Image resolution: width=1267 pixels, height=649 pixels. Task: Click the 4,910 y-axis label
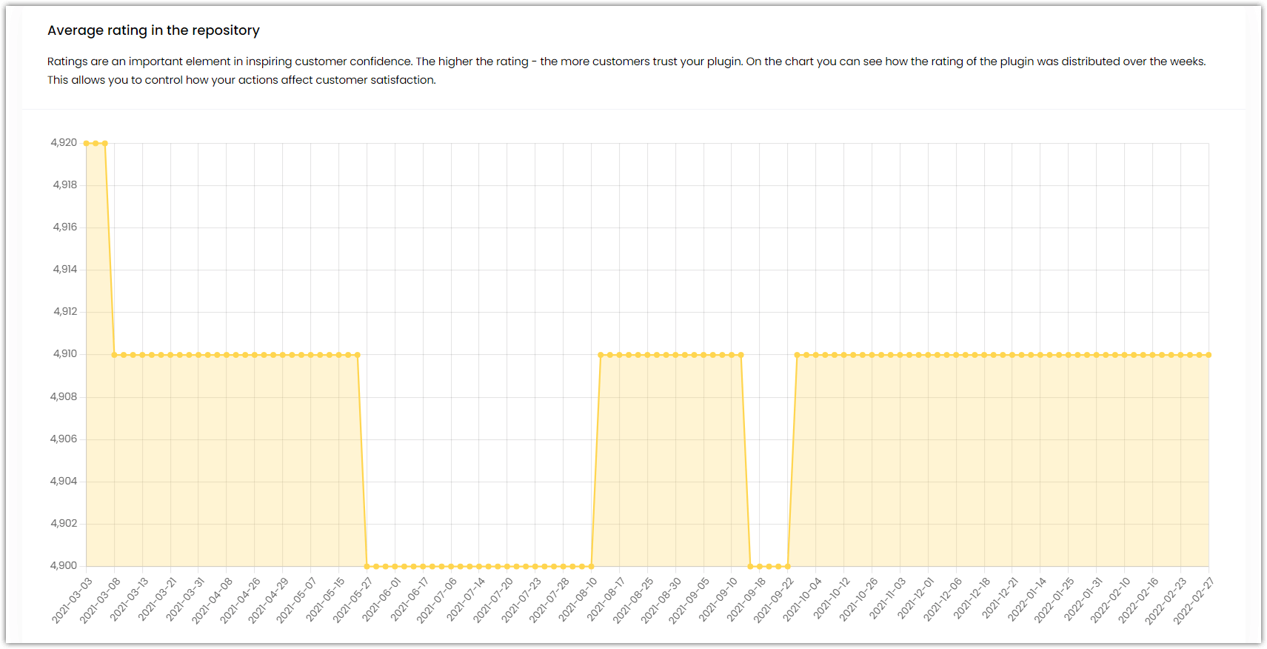64,353
